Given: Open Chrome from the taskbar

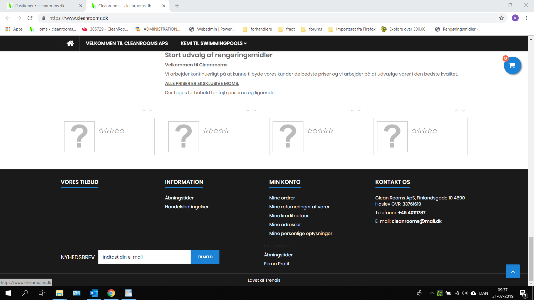Looking at the screenshot, I should [x=111, y=293].
